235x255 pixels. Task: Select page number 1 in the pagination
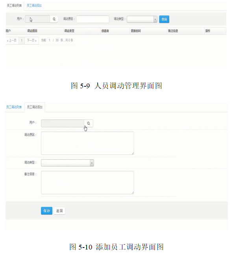point(22,40)
